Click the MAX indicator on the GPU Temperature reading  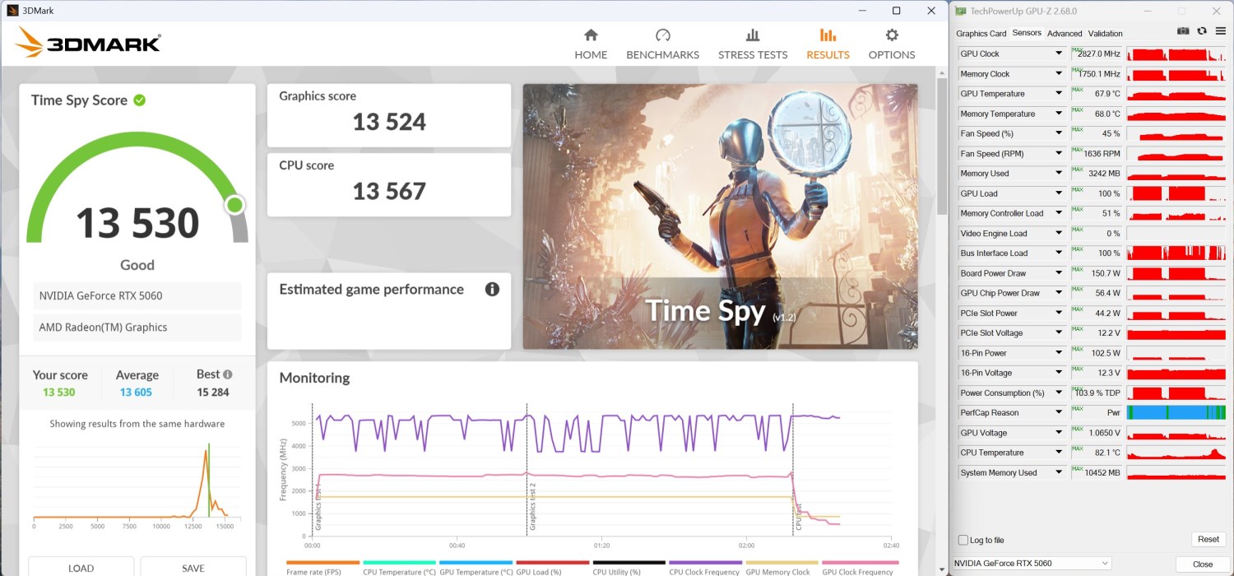pos(1078,89)
